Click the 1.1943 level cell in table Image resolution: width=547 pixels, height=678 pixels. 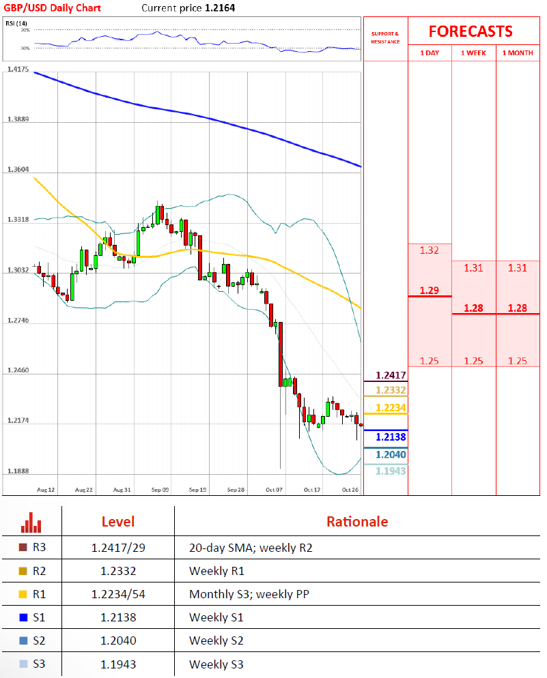point(118,664)
